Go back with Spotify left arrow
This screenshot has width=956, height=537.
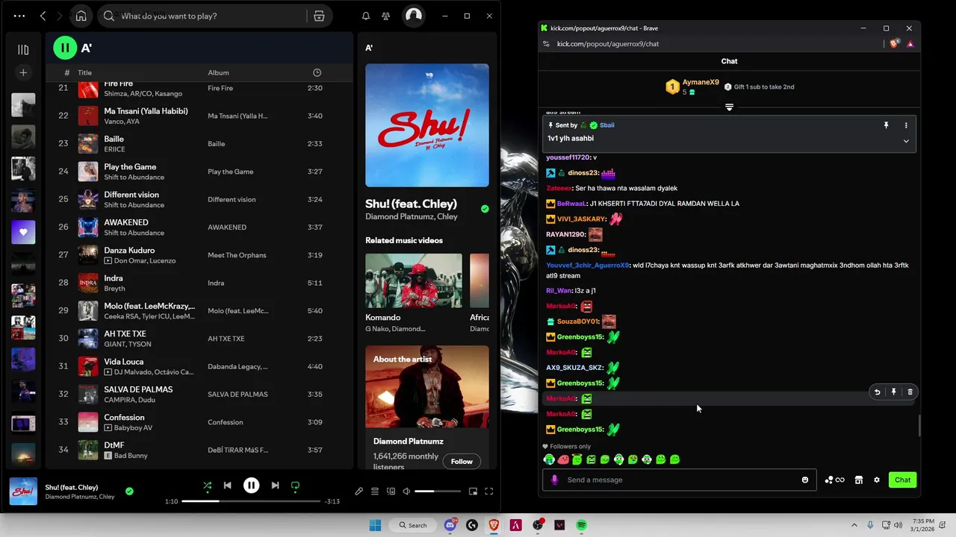pos(43,16)
